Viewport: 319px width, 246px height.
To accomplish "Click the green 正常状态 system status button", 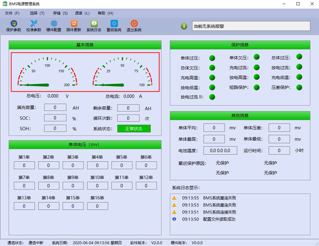I will pyautogui.click(x=134, y=128).
